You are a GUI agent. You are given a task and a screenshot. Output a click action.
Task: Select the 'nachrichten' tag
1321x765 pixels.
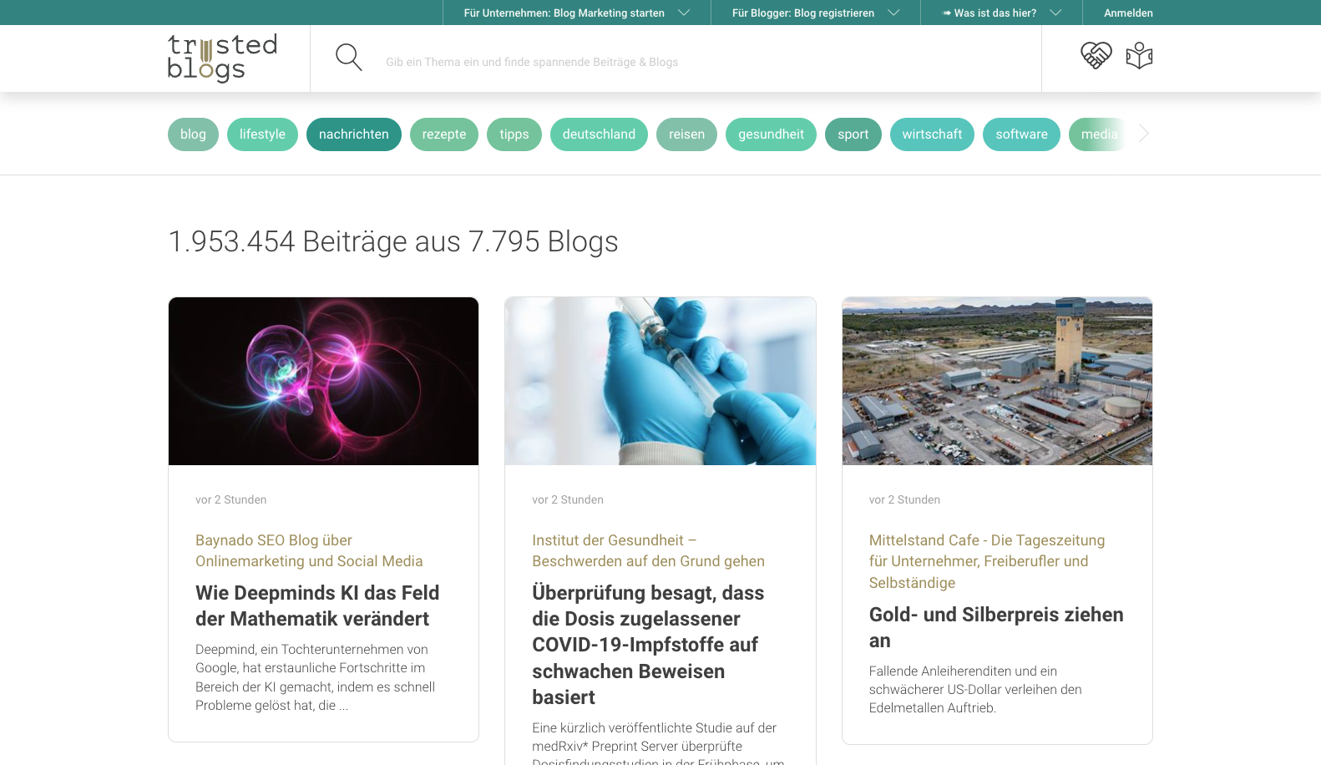pos(354,134)
